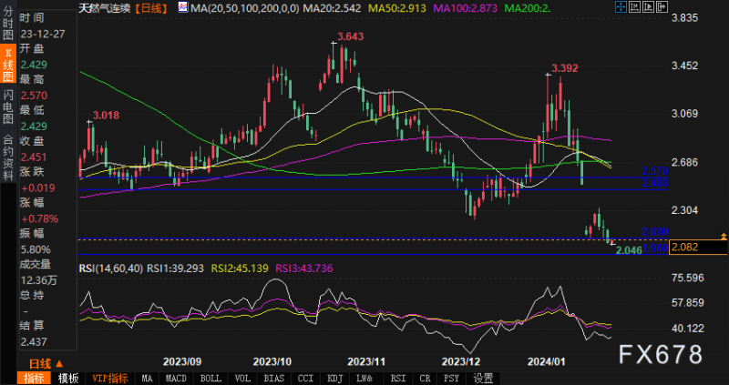
Task: Open the 设置 settings button
Action: (x=483, y=378)
